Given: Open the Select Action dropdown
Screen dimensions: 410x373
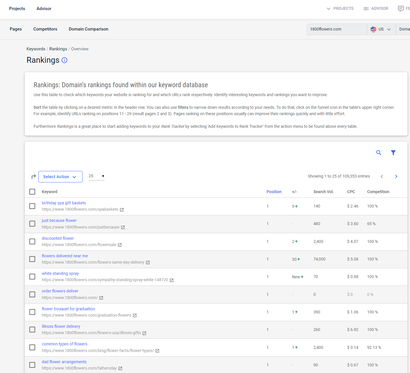Looking at the screenshot, I should coord(61,177).
